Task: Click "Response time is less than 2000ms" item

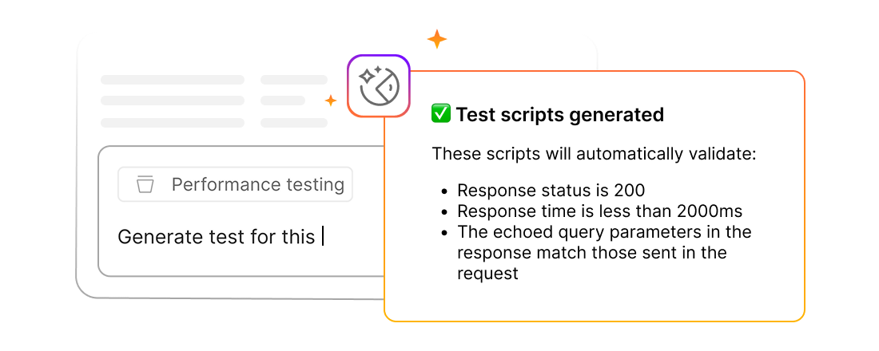Action: click(x=599, y=211)
